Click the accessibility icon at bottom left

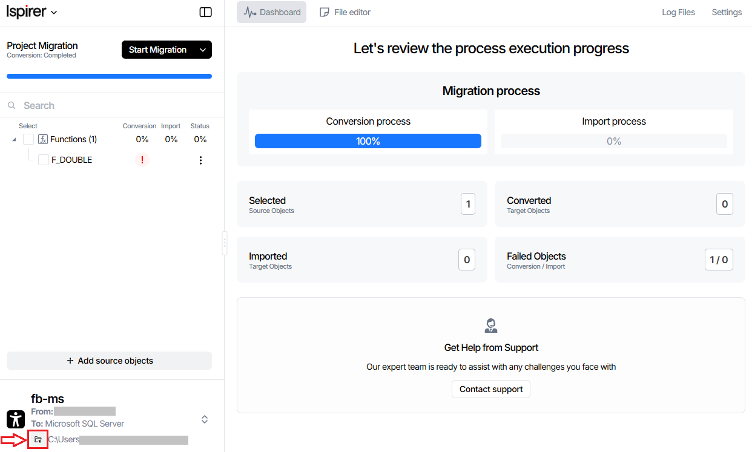16,419
